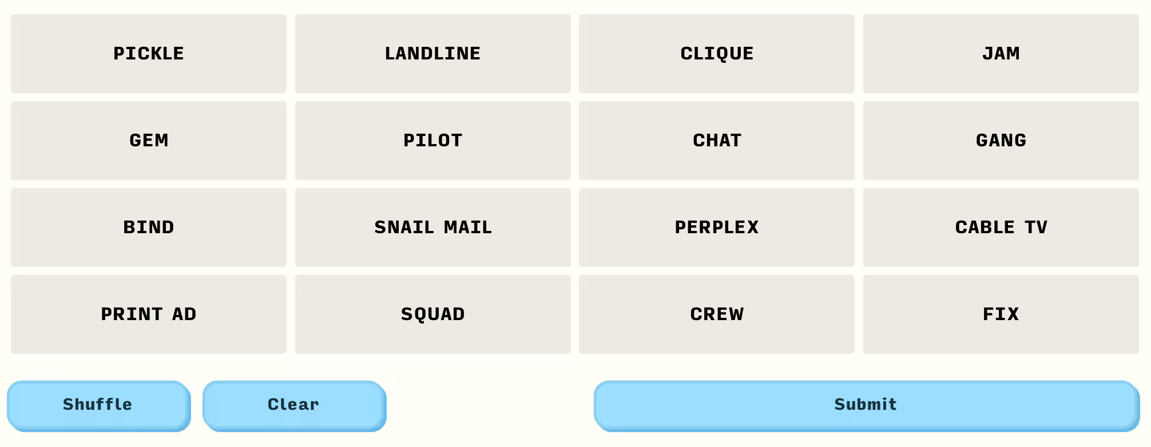1151x447 pixels.
Task: Select the GEM tile
Action: (149, 141)
